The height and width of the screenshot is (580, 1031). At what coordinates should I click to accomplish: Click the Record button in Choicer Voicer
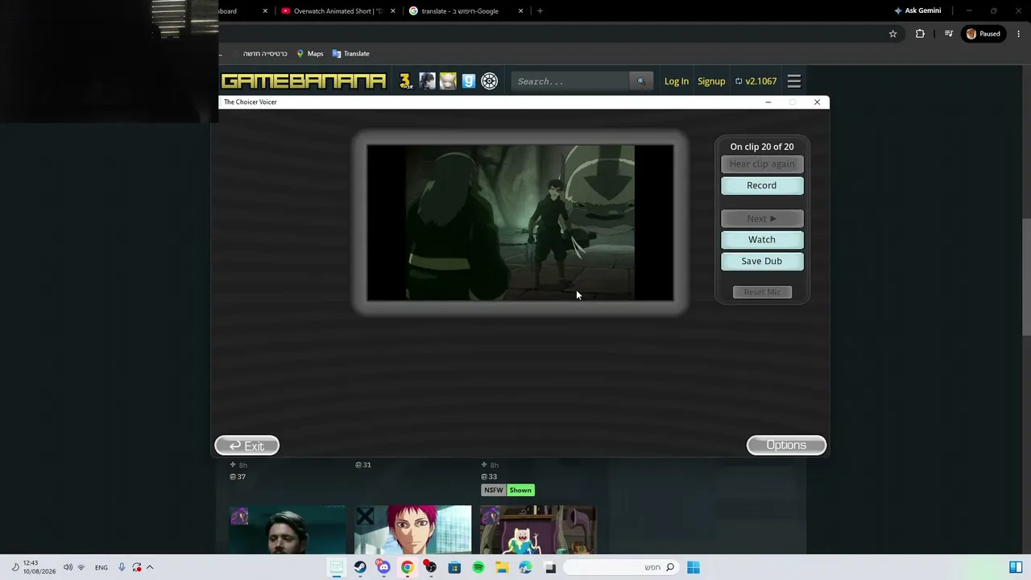(x=762, y=185)
